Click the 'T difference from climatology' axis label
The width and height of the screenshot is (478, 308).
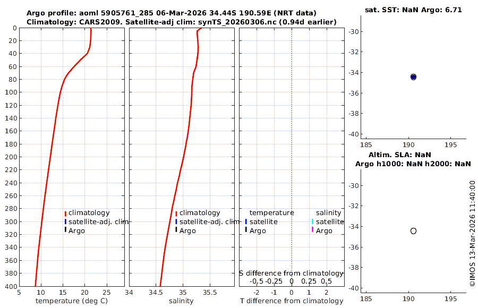292,301
